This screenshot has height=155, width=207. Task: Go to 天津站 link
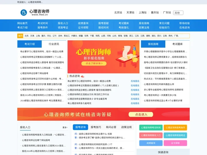[131, 12]
